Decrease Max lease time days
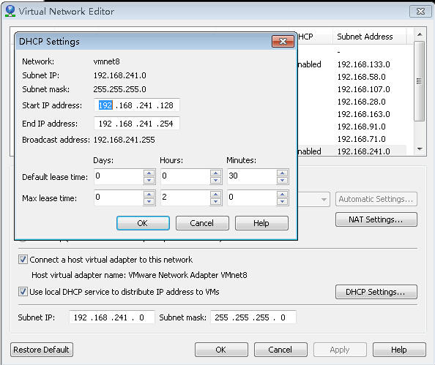The image size is (435, 365). coord(149,202)
